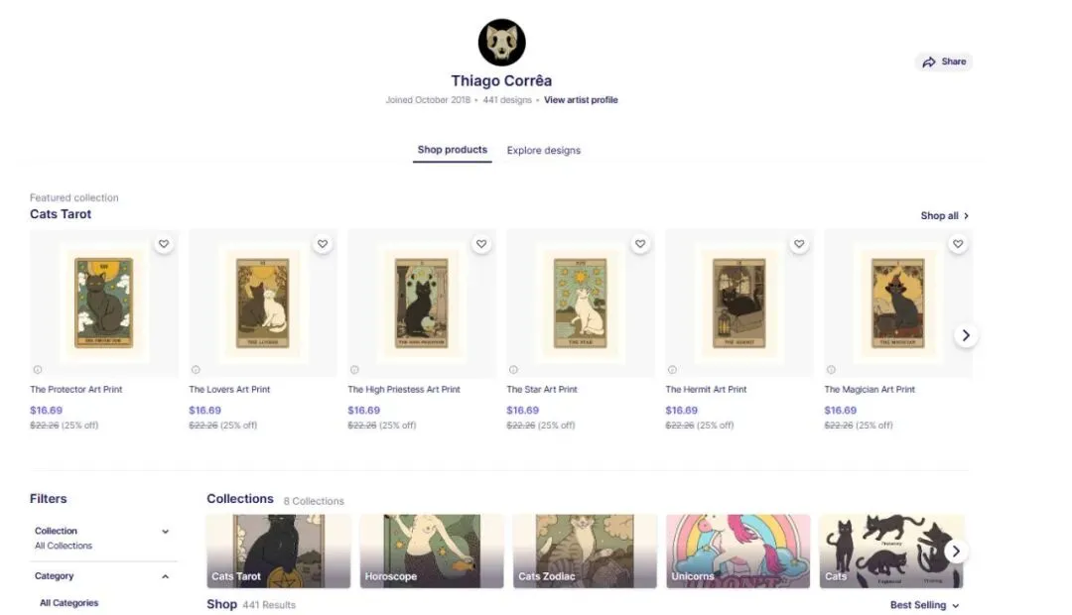Click the Share arrow button
1072x615 pixels.
(x=944, y=61)
